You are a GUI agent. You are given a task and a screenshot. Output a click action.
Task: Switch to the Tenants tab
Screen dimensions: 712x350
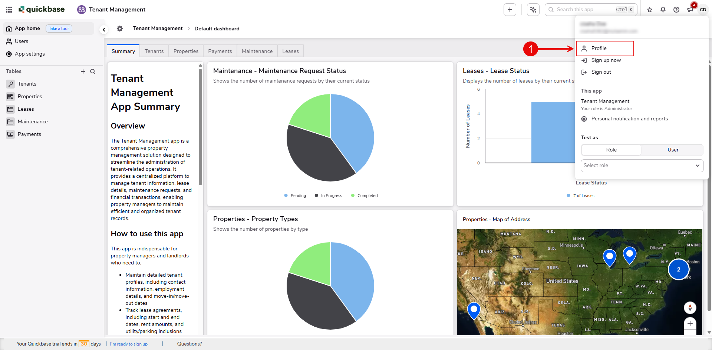pyautogui.click(x=154, y=51)
